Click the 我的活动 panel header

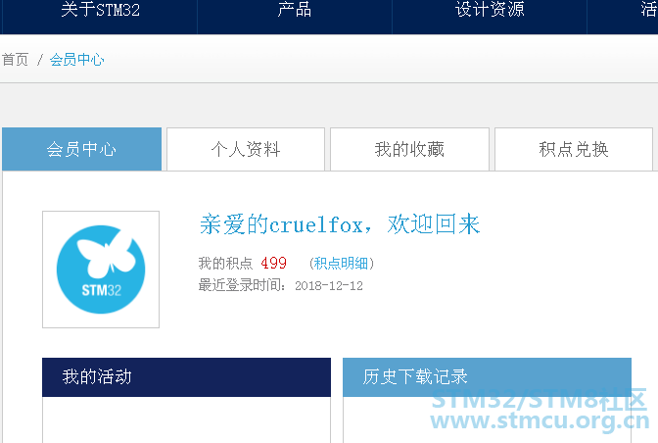pos(186,377)
